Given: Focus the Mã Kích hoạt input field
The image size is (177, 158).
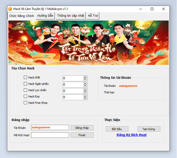Looking at the screenshot, I should point(50,135).
